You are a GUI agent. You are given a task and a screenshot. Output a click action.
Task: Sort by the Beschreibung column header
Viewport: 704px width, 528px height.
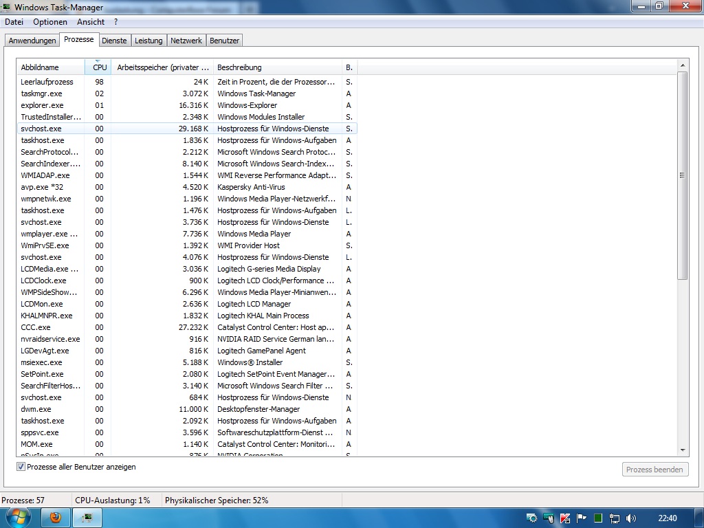278,67
